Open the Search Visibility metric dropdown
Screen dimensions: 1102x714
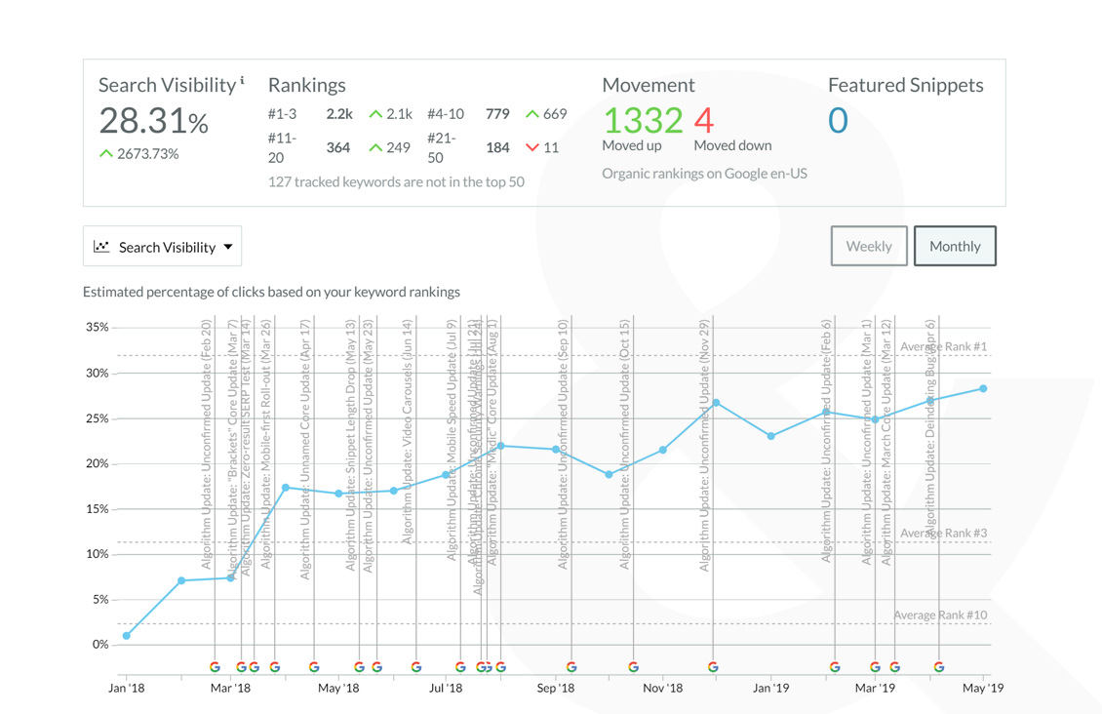(162, 247)
